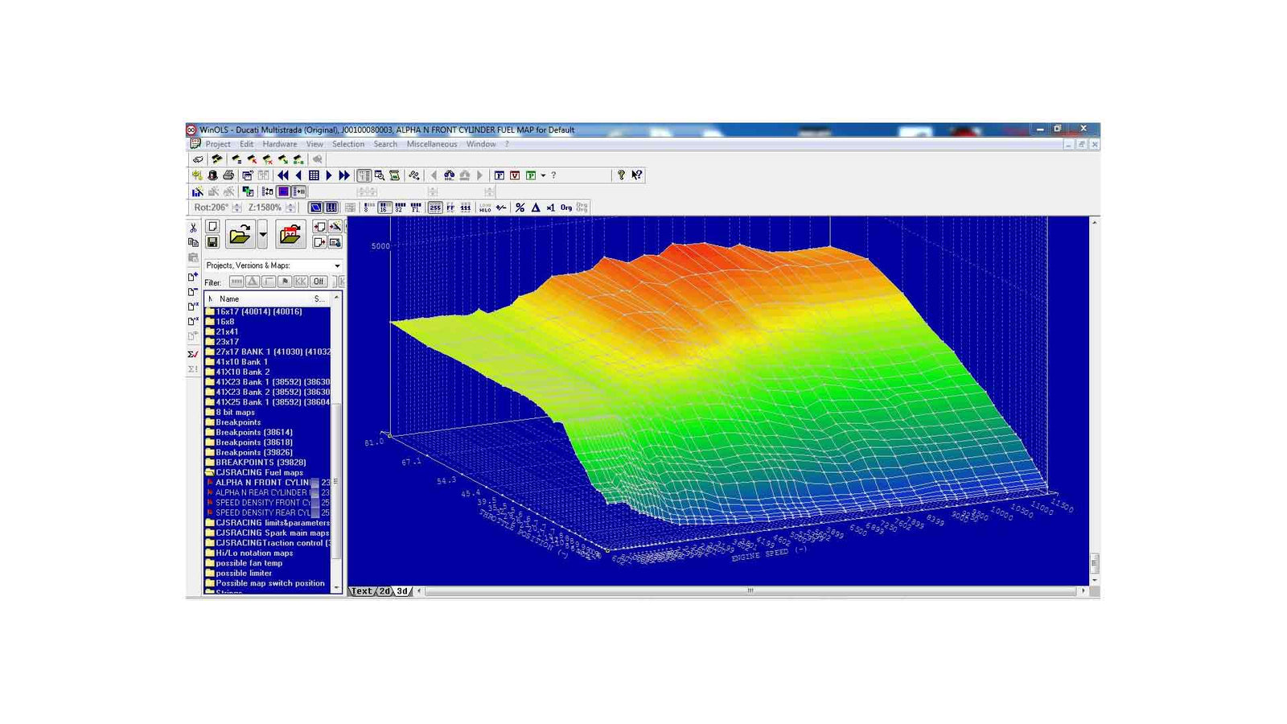Screen dimensions: 1287x724
Task: Click the floppy disk save icon
Action: tap(212, 242)
